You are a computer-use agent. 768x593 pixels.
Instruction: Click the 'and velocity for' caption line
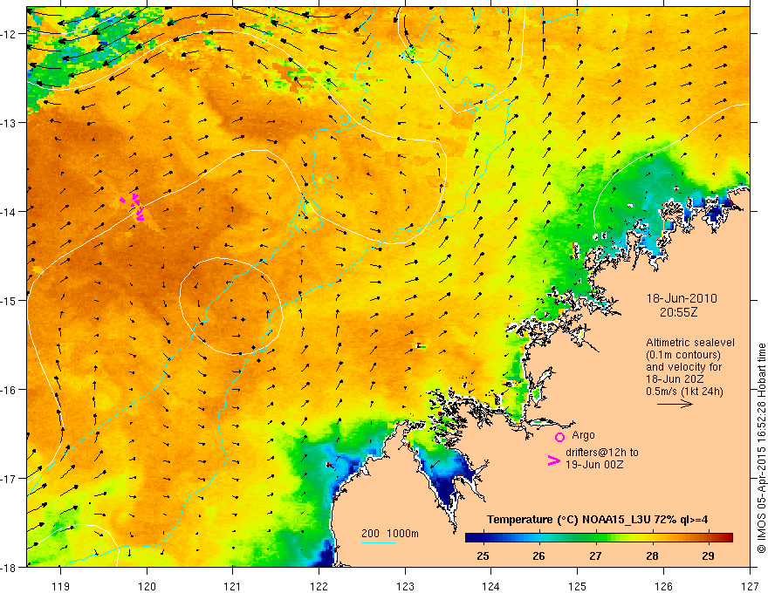[x=683, y=367]
